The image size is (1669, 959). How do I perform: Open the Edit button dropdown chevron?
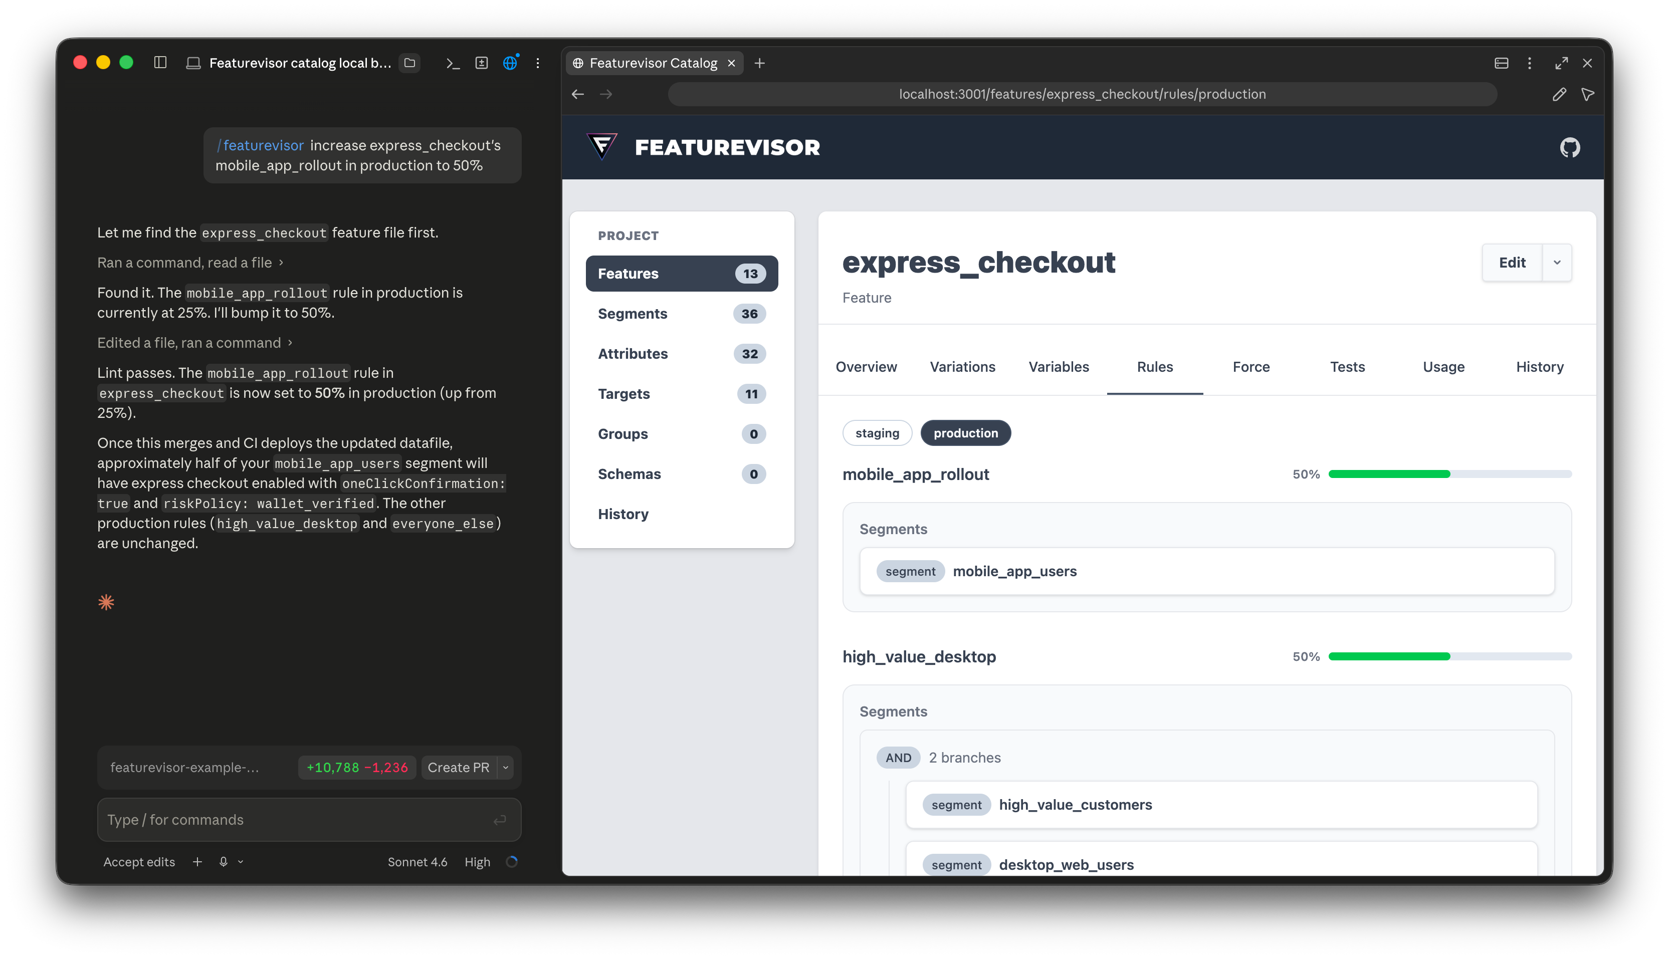pyautogui.click(x=1556, y=262)
